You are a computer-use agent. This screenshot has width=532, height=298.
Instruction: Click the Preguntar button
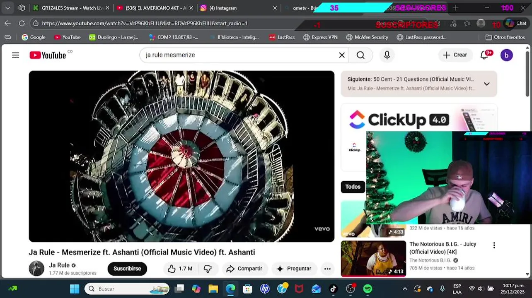[x=294, y=269]
